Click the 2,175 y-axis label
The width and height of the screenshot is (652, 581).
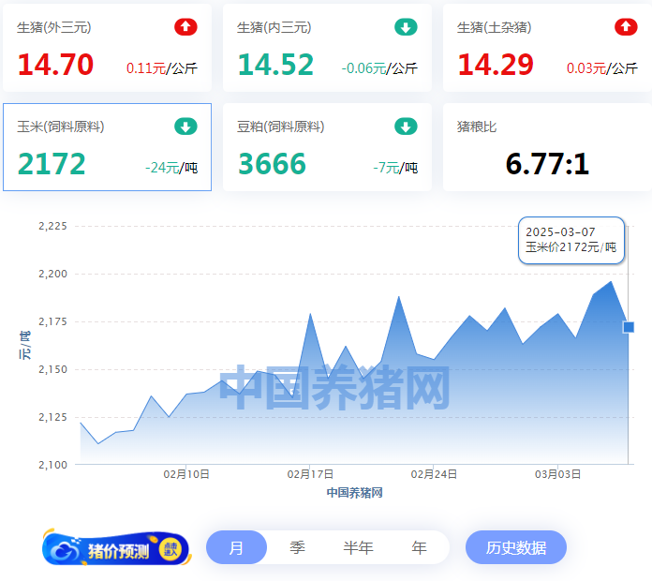[52, 322]
